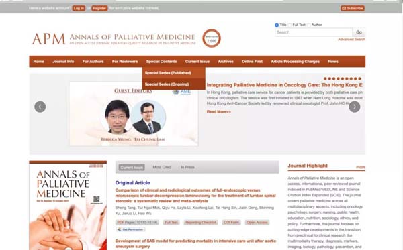Click the impact factor circle badge
Screen dimensions: 403x250
click(x=212, y=38)
